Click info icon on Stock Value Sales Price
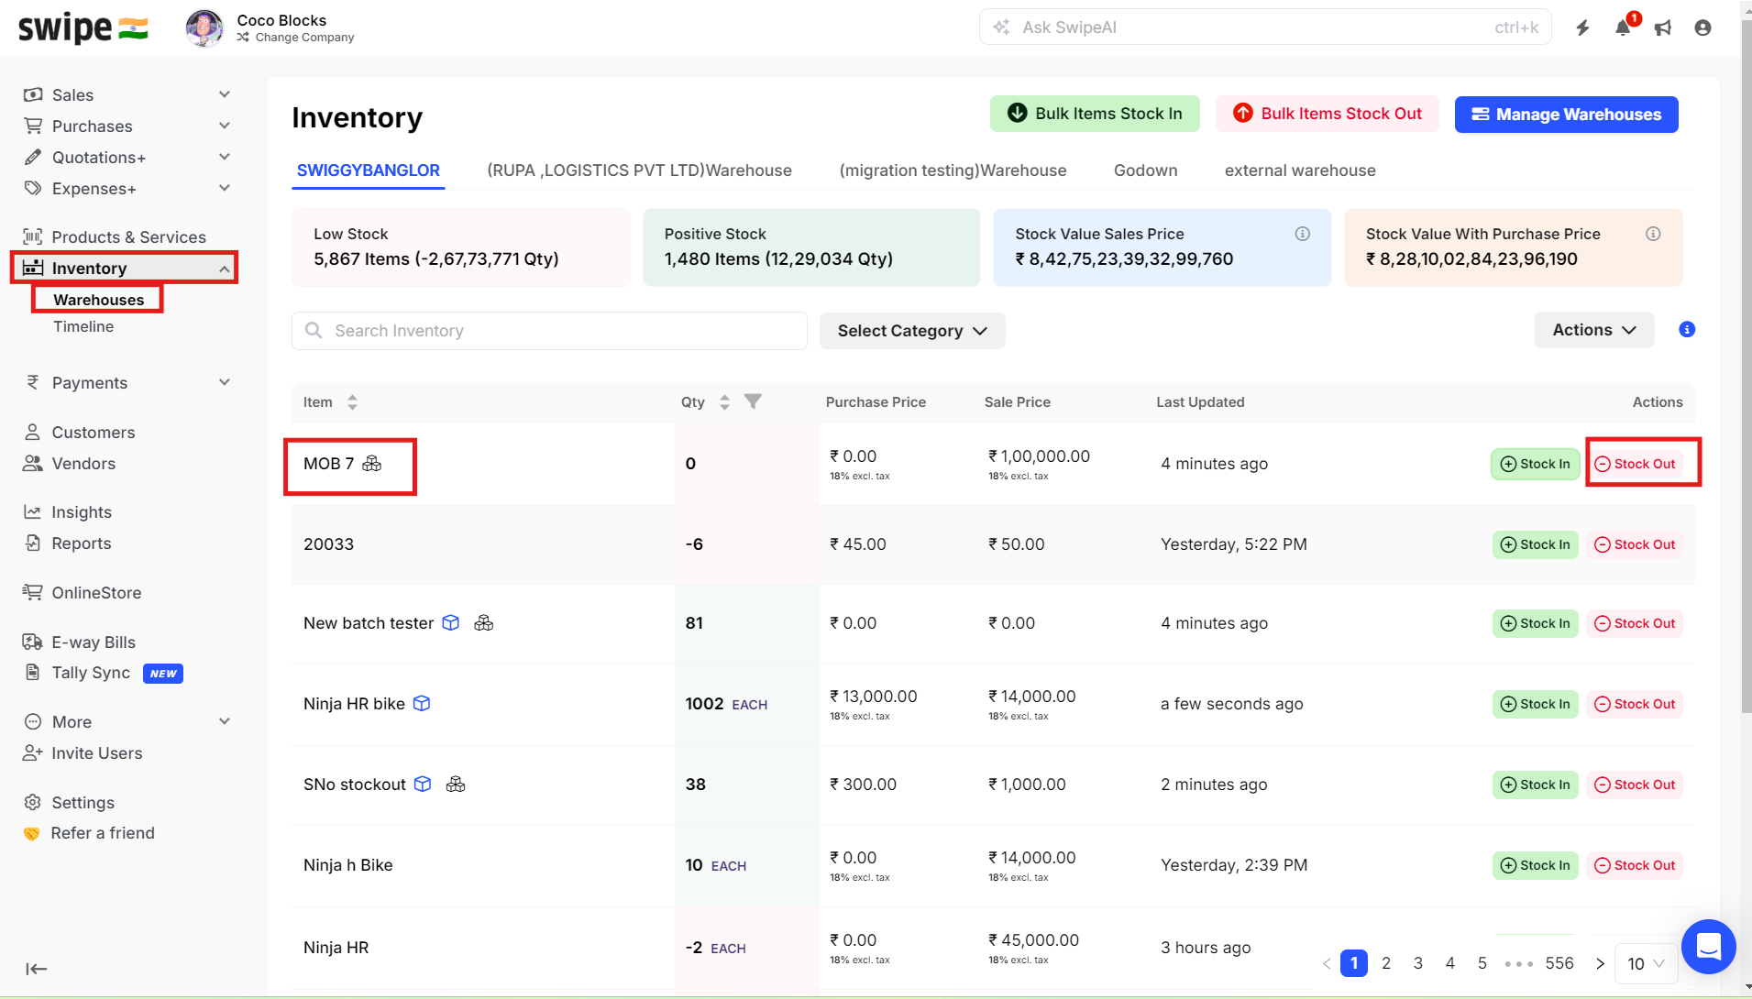 click(1302, 234)
